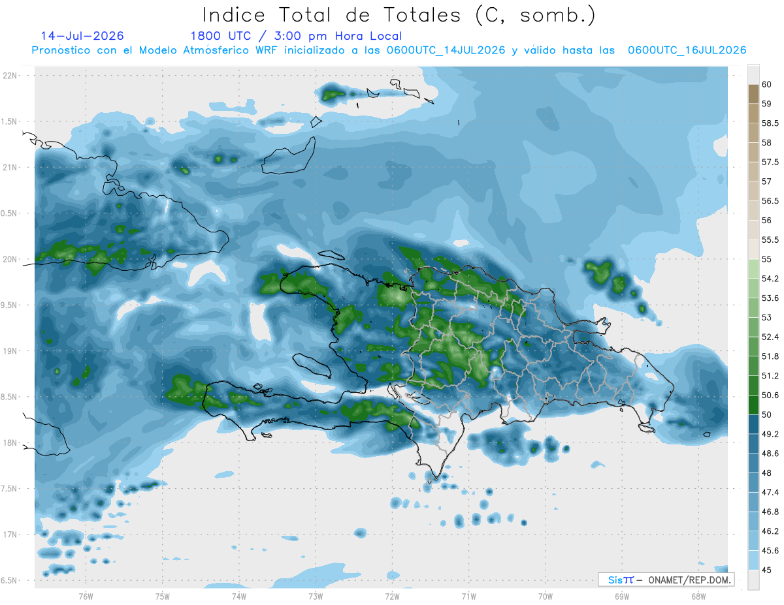Screen dimensions: 784x605
Task: Pick the brown colorbar swatch between 59 and 60
Action: 753,94
